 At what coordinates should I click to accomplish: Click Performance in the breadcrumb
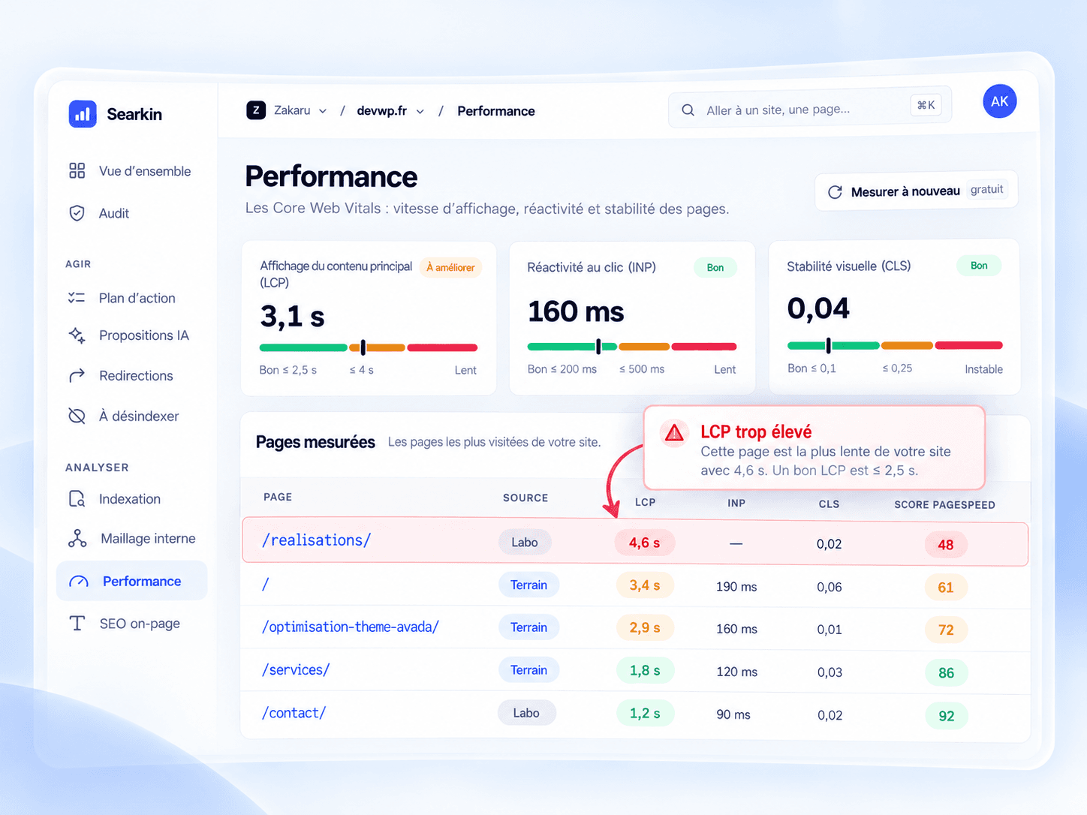(495, 111)
